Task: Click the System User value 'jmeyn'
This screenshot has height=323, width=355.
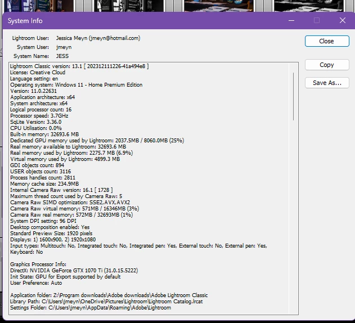Action: [64, 47]
